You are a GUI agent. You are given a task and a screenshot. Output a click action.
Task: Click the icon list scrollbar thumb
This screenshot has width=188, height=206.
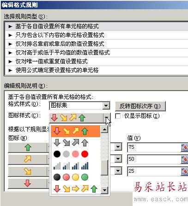click(104, 168)
